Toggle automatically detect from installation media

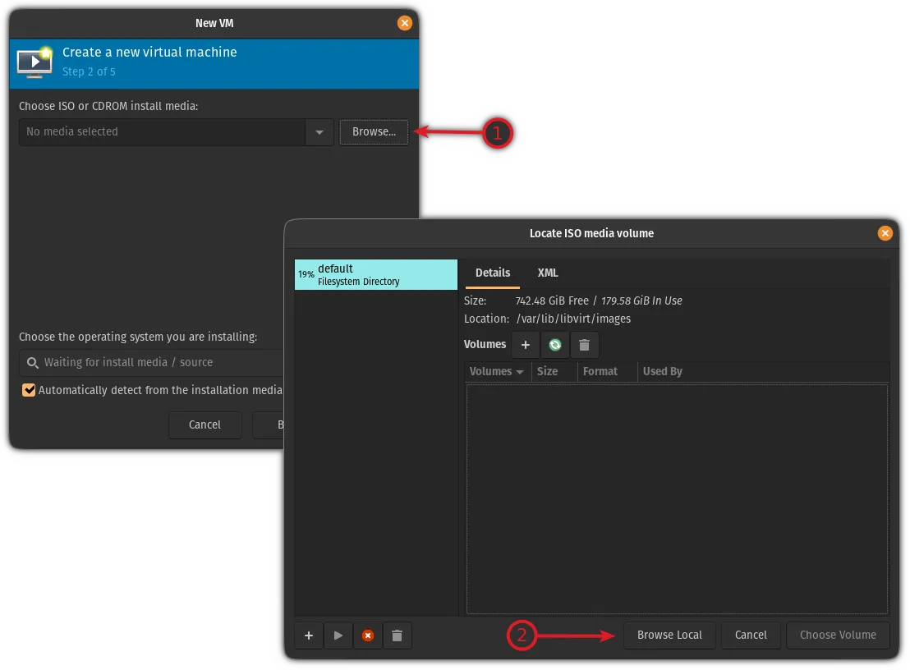(30, 390)
